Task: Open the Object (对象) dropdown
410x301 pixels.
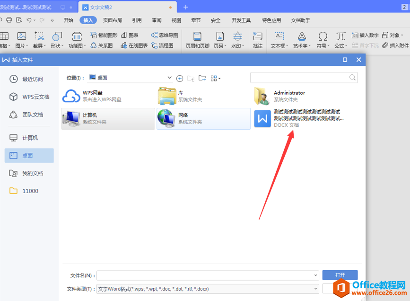Action: [x=393, y=35]
